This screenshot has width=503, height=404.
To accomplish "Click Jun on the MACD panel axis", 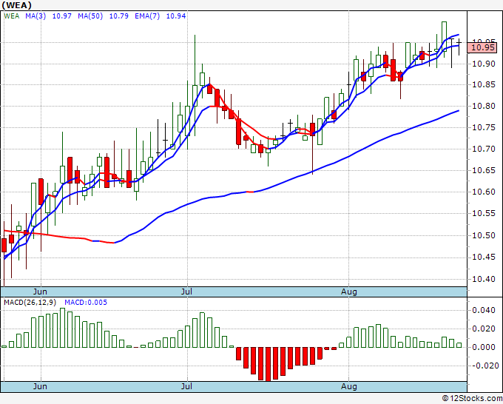I will [40, 386].
